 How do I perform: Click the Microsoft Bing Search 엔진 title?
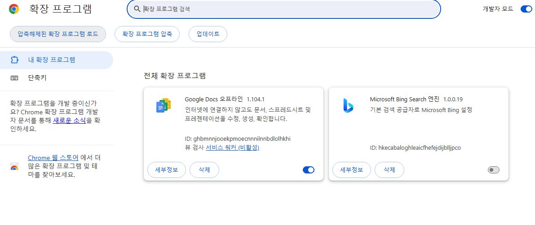[405, 99]
